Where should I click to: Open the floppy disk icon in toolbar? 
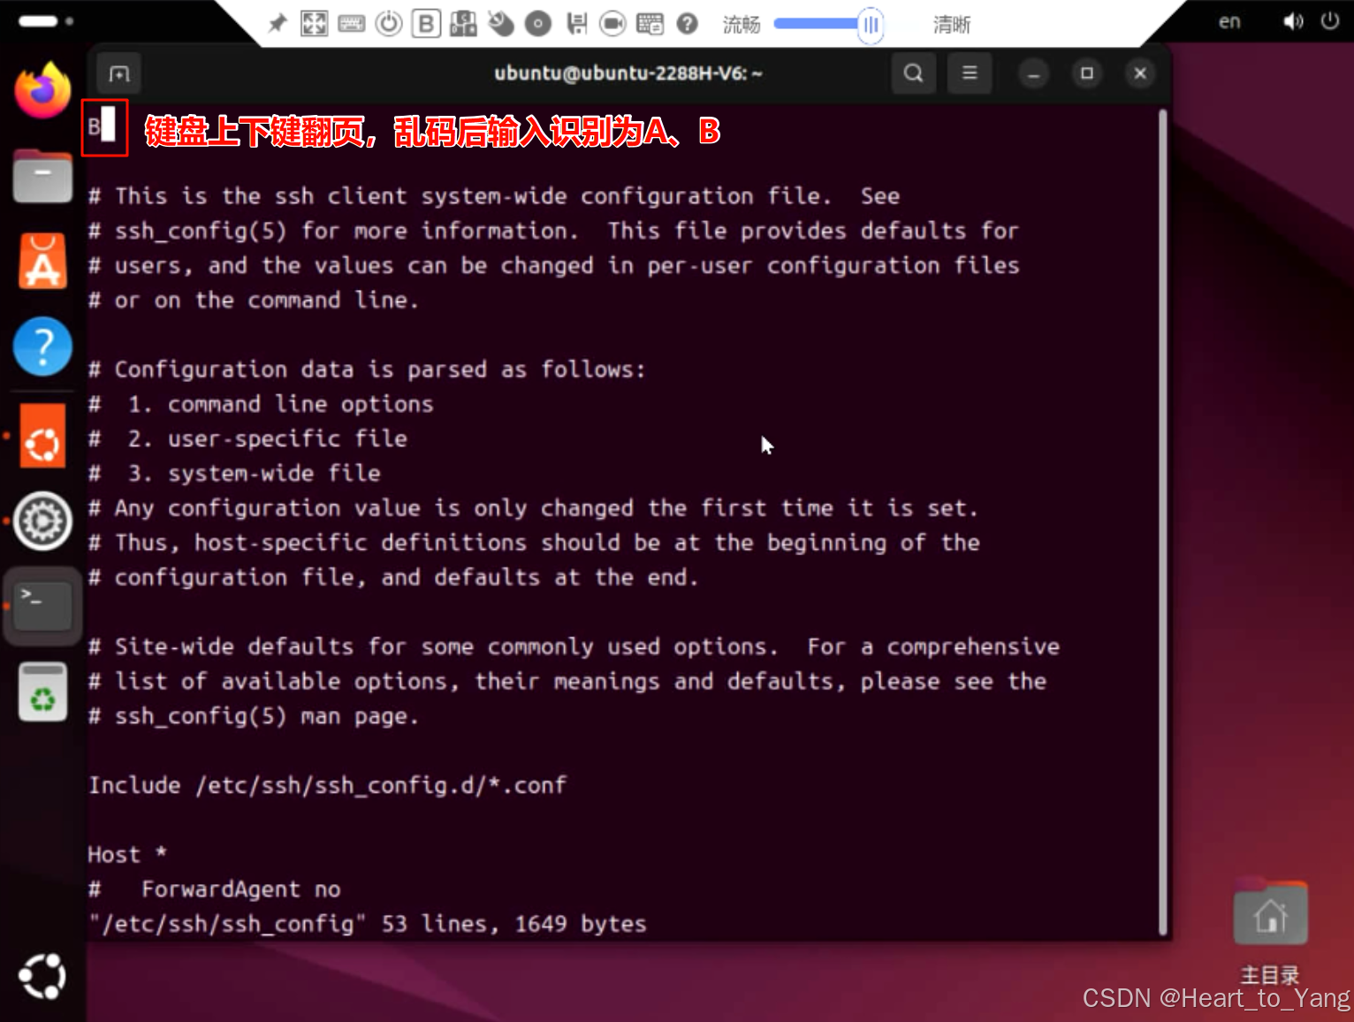click(x=576, y=24)
